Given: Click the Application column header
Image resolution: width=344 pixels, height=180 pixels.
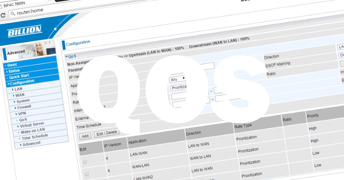Looking at the screenshot, I should 137,141.
